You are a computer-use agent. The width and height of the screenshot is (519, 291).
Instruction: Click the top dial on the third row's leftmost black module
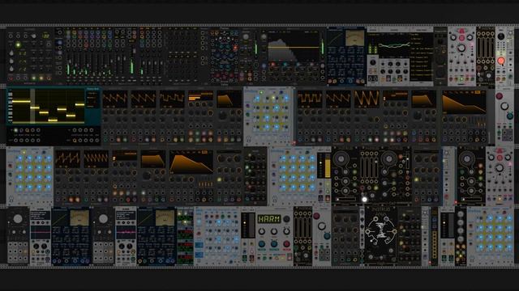(341, 159)
